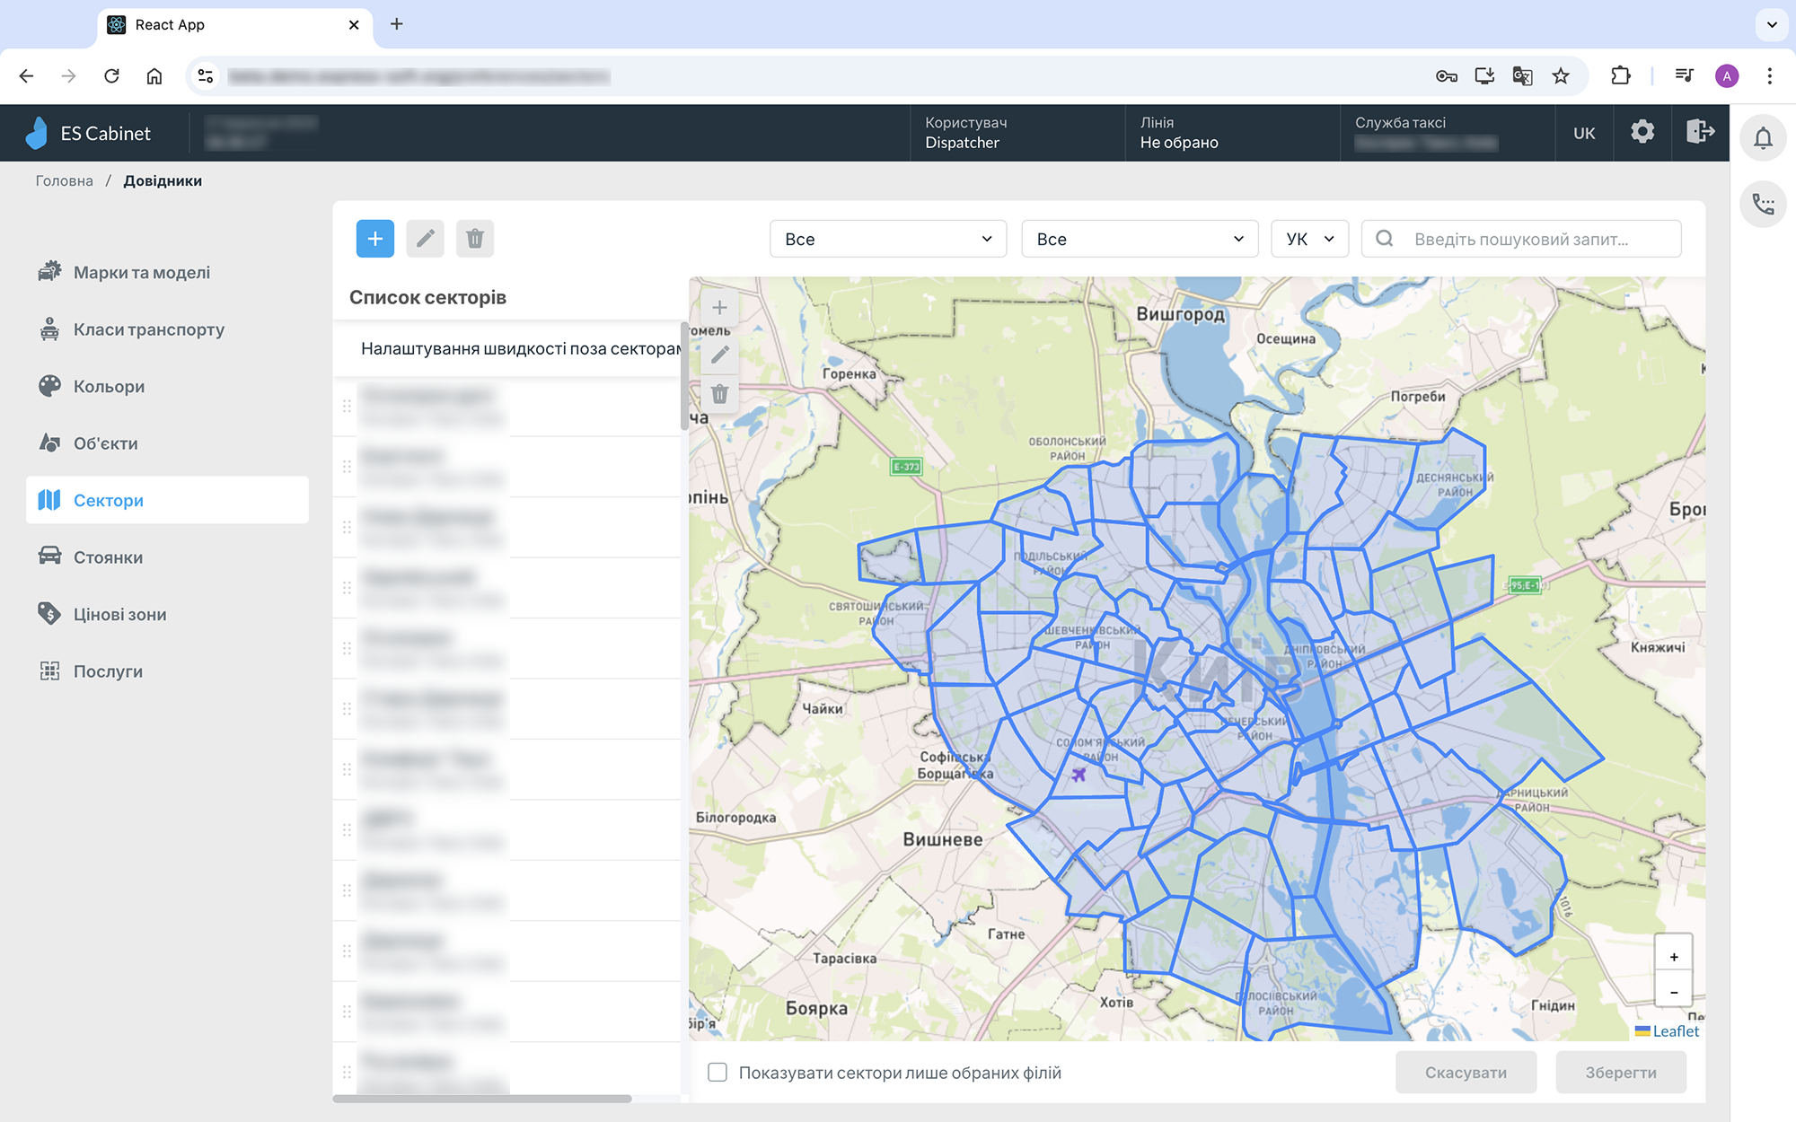This screenshot has height=1122, width=1796.
Task: Open the 'УК' language dropdown
Action: (x=1310, y=239)
